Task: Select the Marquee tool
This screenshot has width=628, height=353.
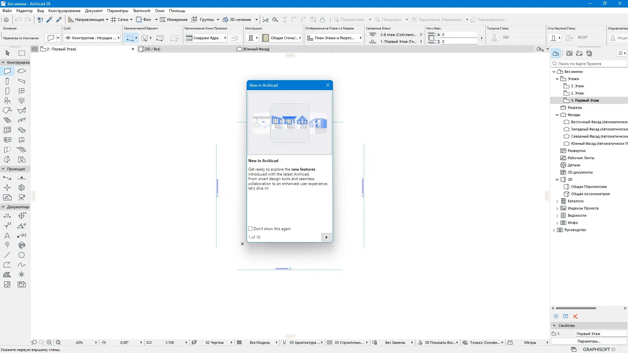Action: tap(22, 53)
